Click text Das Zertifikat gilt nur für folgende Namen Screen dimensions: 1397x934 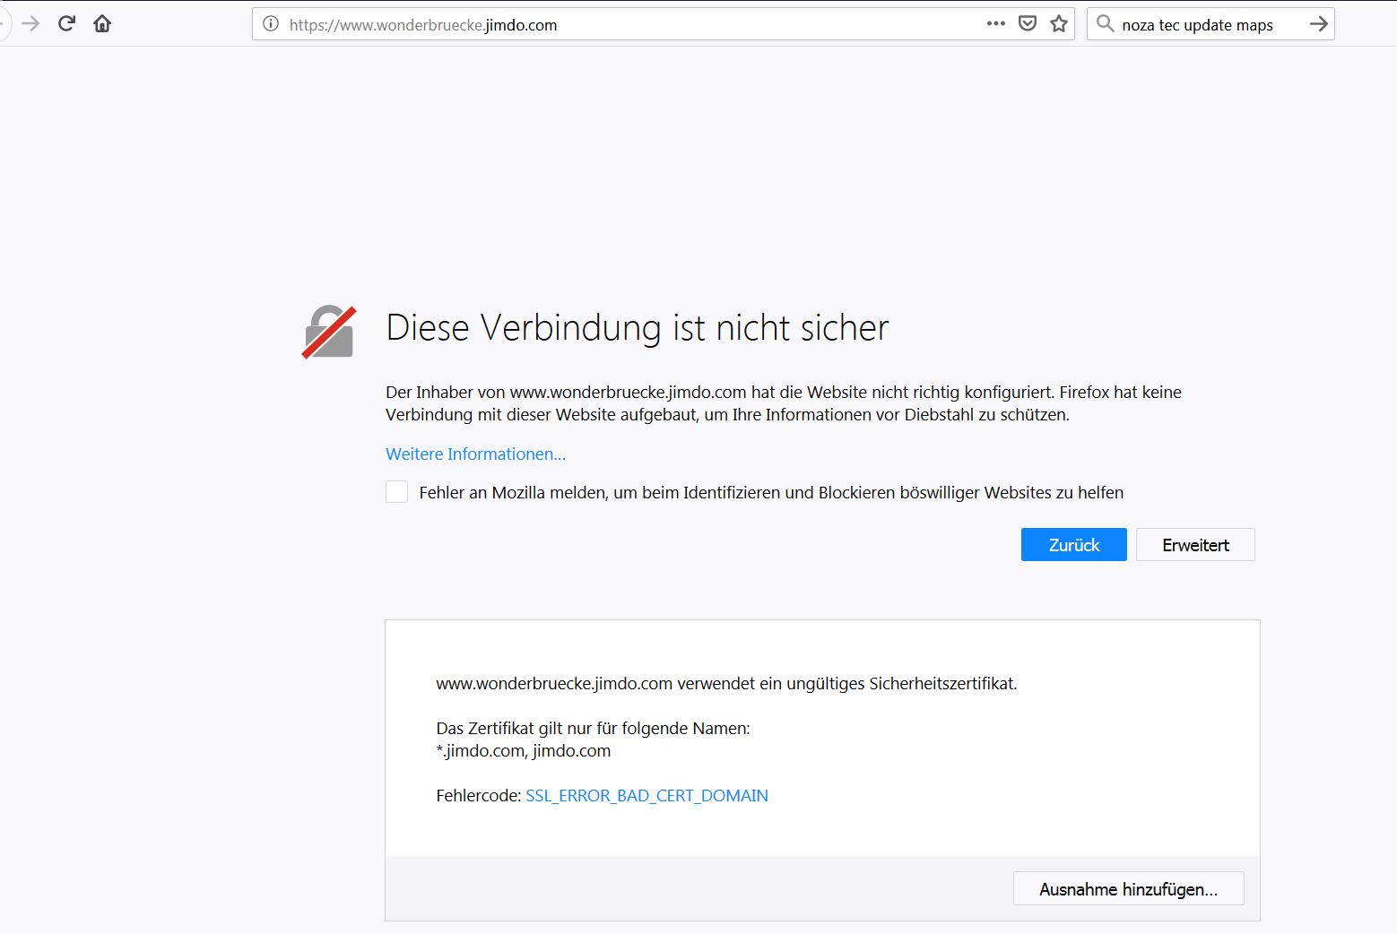593,729
